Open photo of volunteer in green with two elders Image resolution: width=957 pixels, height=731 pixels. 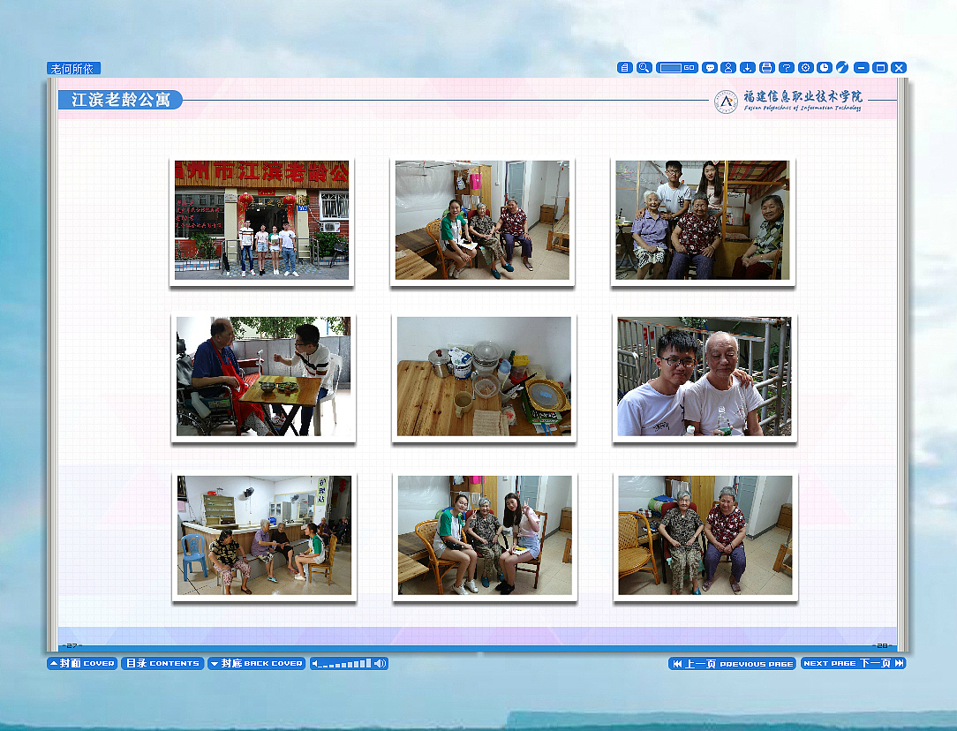point(482,221)
